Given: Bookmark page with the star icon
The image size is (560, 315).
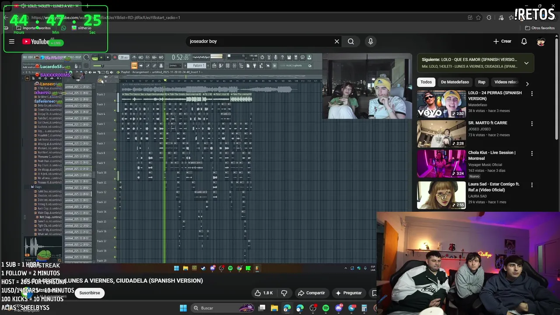Looking at the screenshot, I should click(478, 17).
